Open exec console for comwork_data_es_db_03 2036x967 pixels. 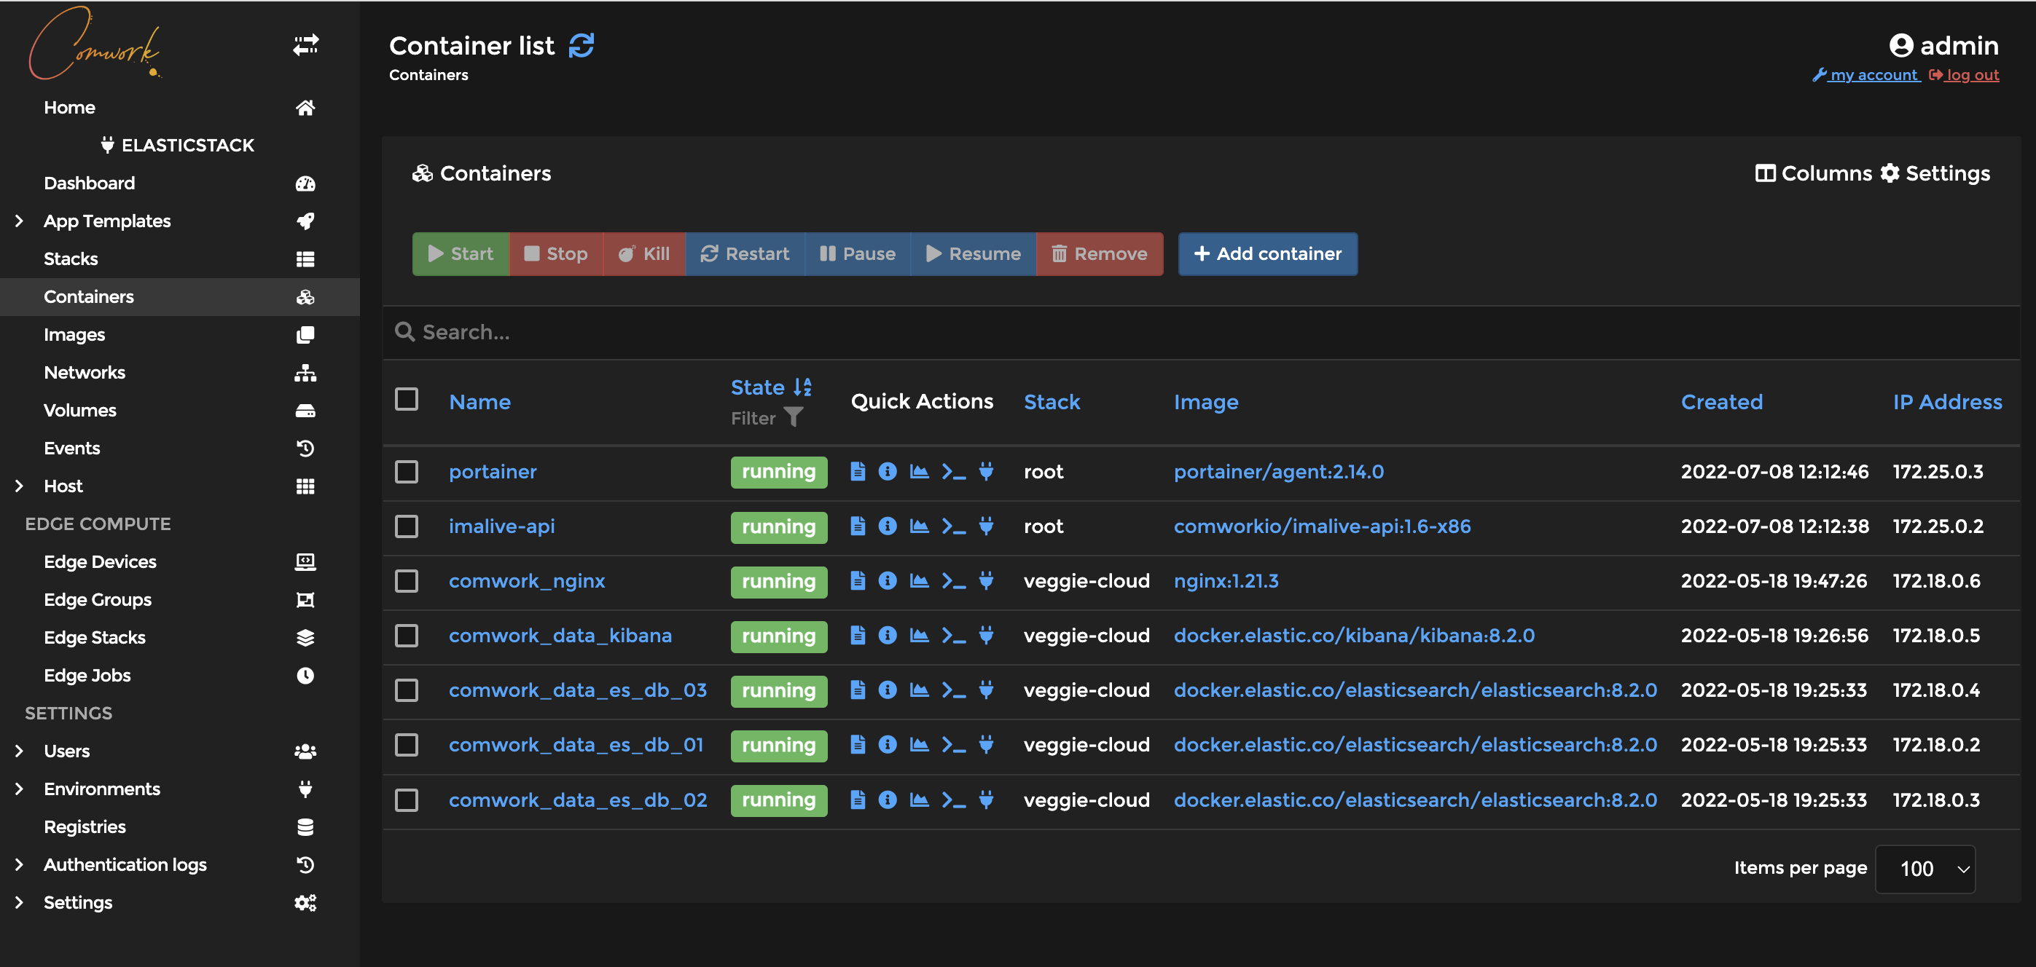click(x=954, y=690)
